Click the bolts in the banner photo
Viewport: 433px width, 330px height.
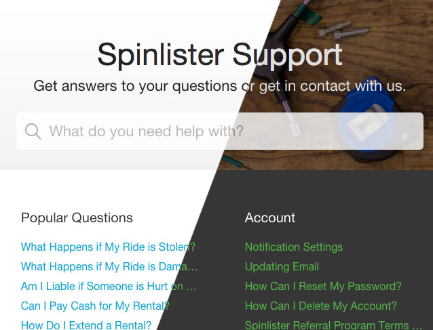343,30
